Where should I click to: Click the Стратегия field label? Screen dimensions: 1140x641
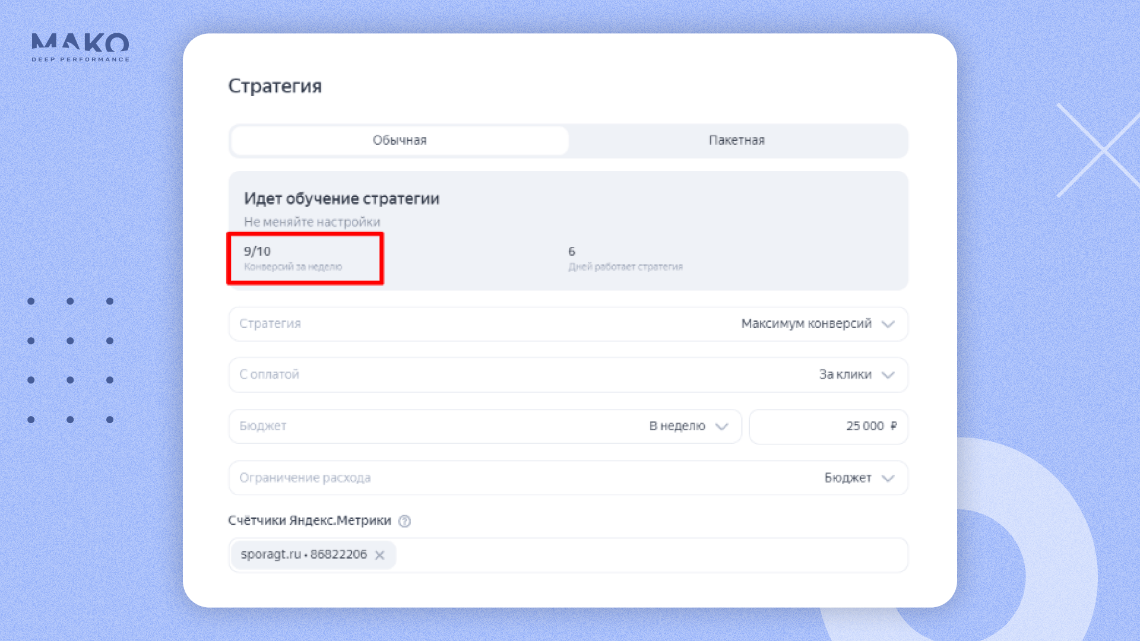pyautogui.click(x=270, y=324)
